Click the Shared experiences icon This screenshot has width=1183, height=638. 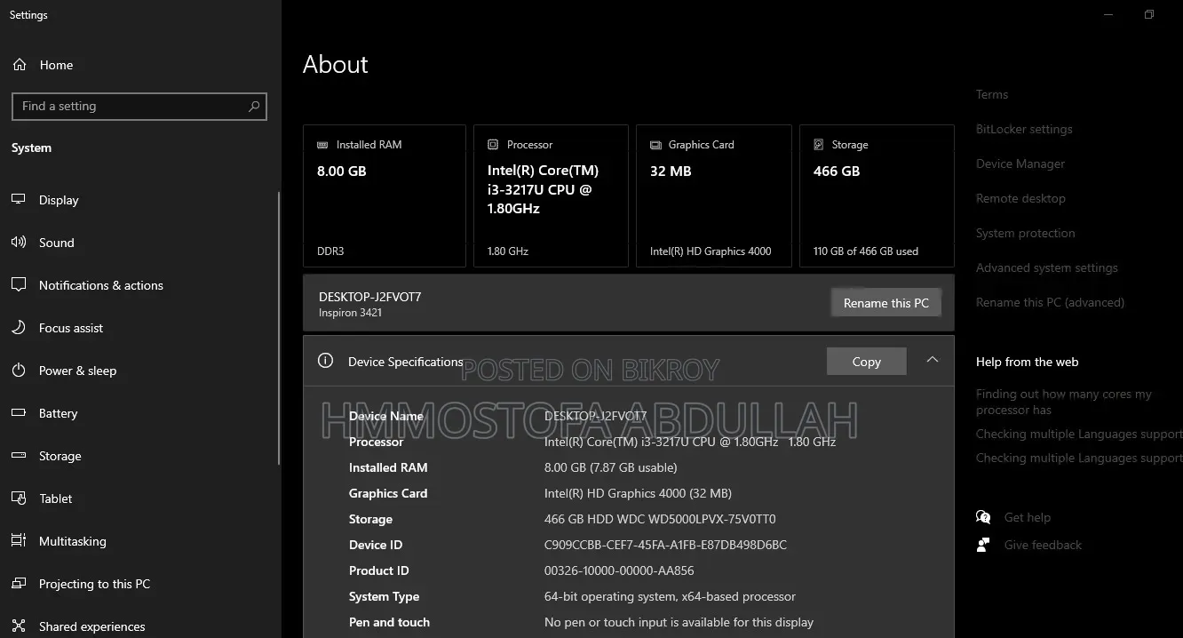pos(19,626)
